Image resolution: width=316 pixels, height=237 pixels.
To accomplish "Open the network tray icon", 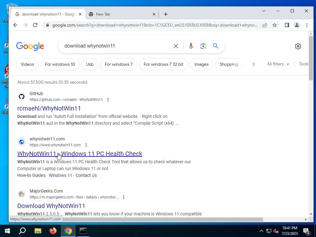I will click(269, 231).
